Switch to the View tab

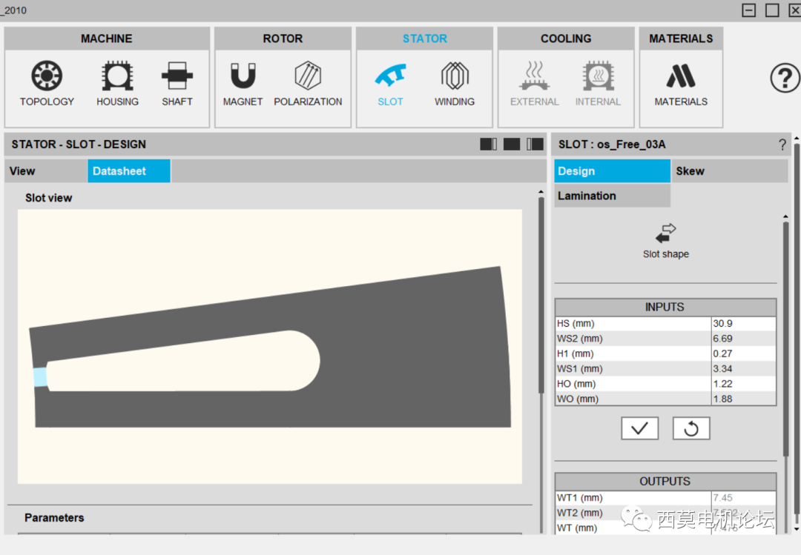click(x=47, y=171)
